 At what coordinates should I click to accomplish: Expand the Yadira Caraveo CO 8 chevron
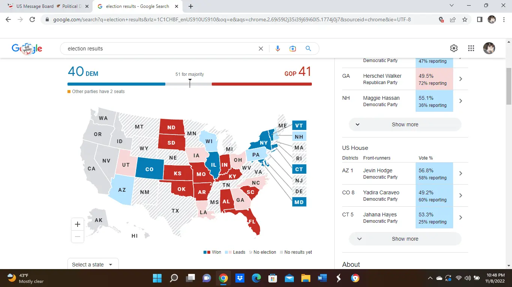coord(461,195)
